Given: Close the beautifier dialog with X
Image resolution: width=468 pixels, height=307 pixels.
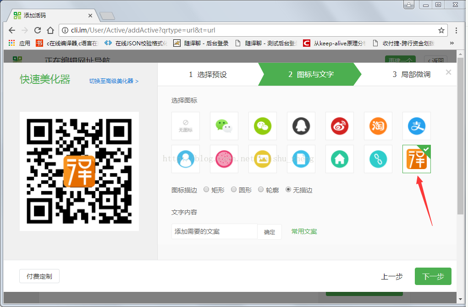Looking at the screenshot, I should tap(448, 72).
